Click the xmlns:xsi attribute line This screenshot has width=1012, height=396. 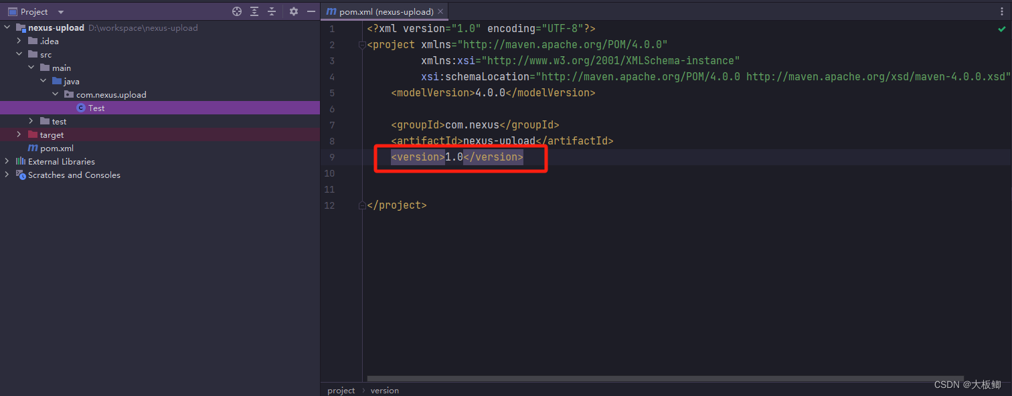pos(580,61)
